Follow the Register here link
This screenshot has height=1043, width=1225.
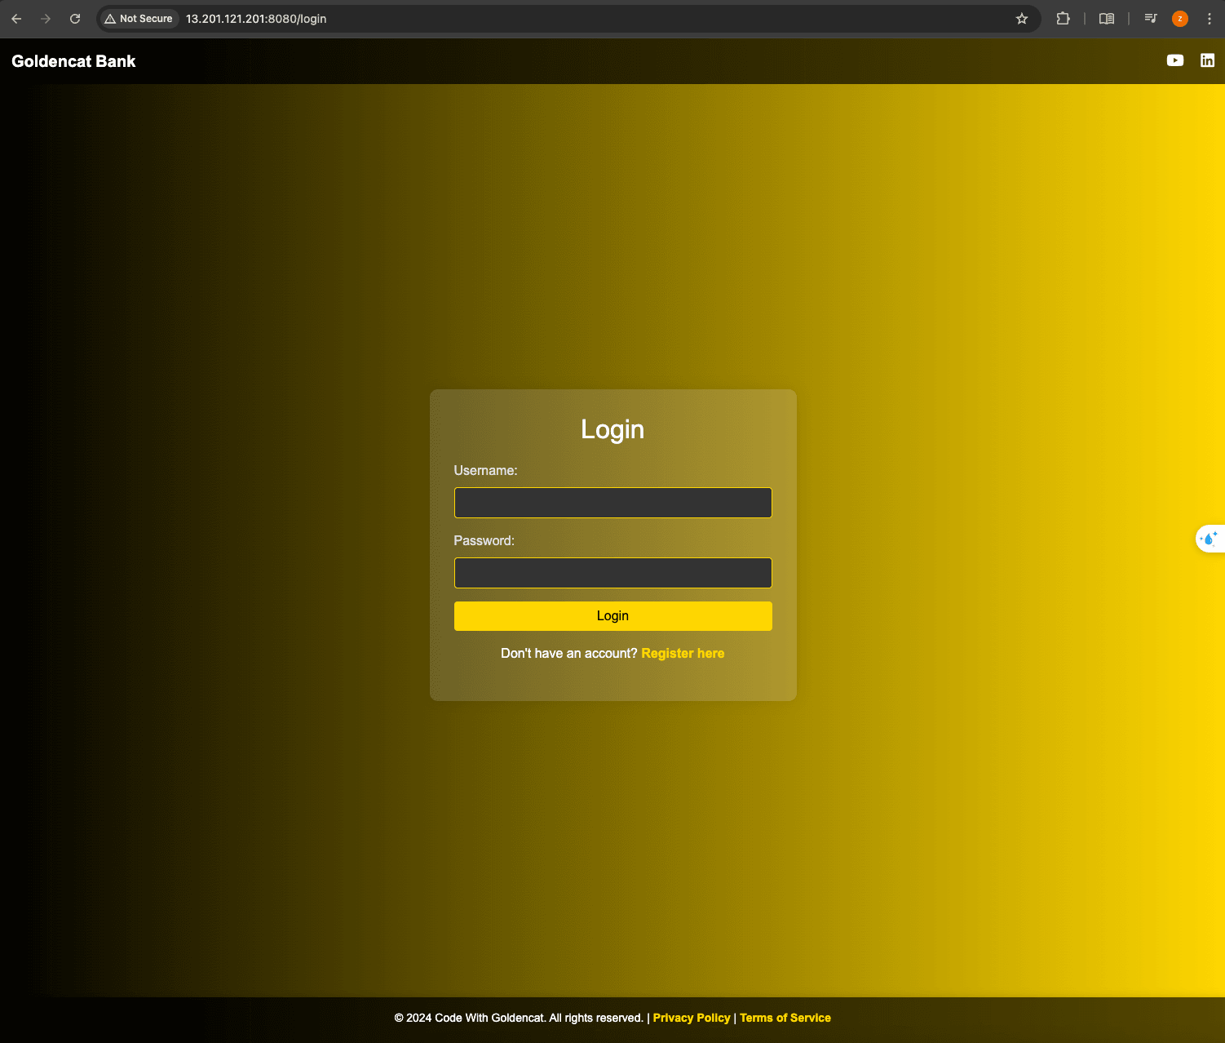coord(683,654)
